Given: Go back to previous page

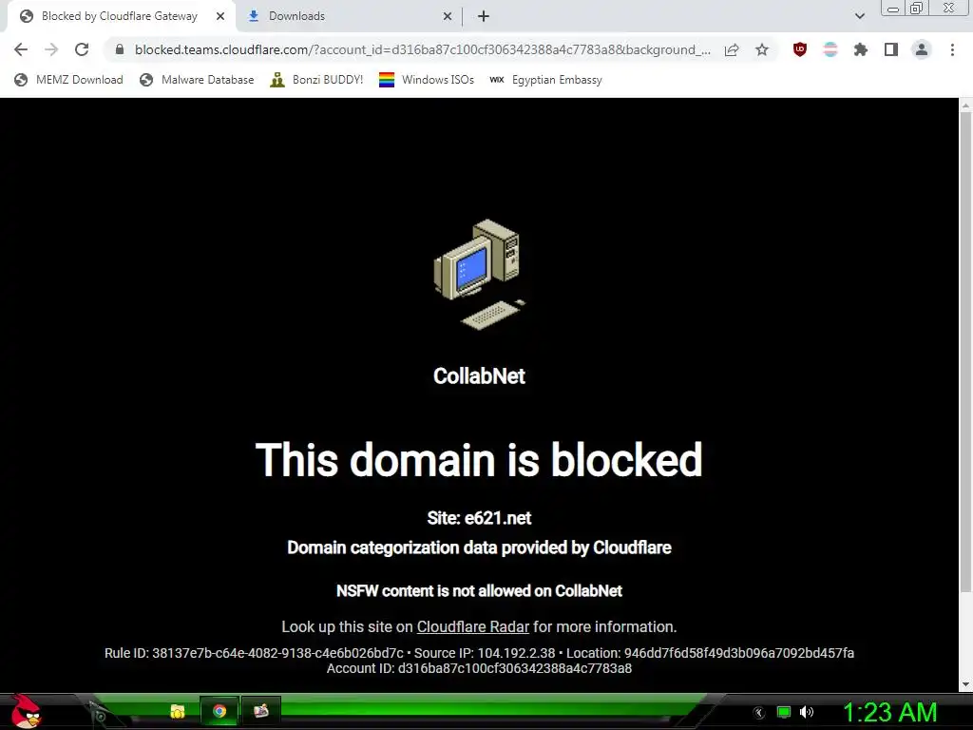Looking at the screenshot, I should tap(21, 49).
